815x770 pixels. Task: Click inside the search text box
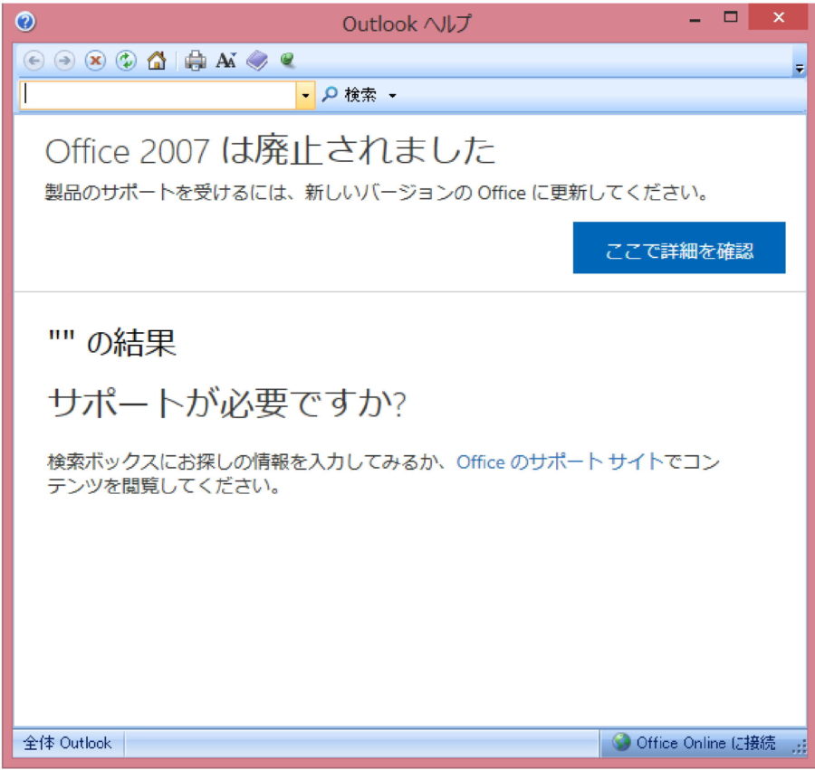158,95
